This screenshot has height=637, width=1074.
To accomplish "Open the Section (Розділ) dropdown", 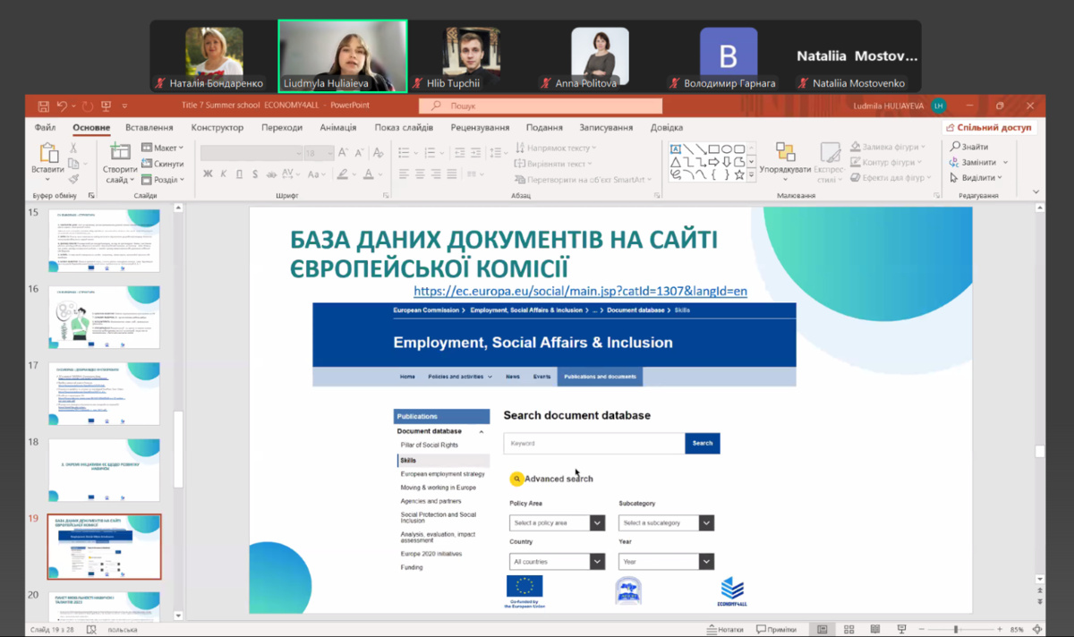I will [x=162, y=179].
